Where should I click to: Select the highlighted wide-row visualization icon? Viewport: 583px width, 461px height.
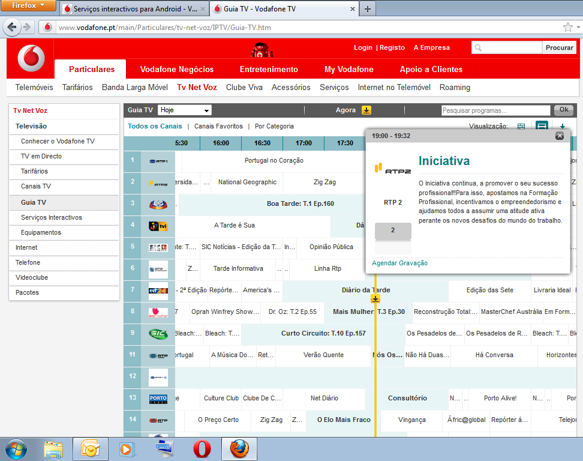click(542, 127)
